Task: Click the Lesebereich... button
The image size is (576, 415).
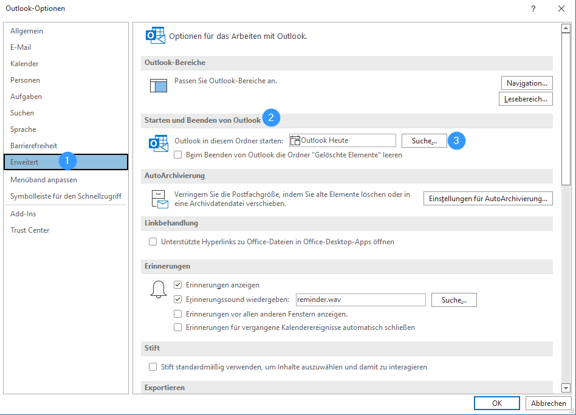Action: pos(526,99)
